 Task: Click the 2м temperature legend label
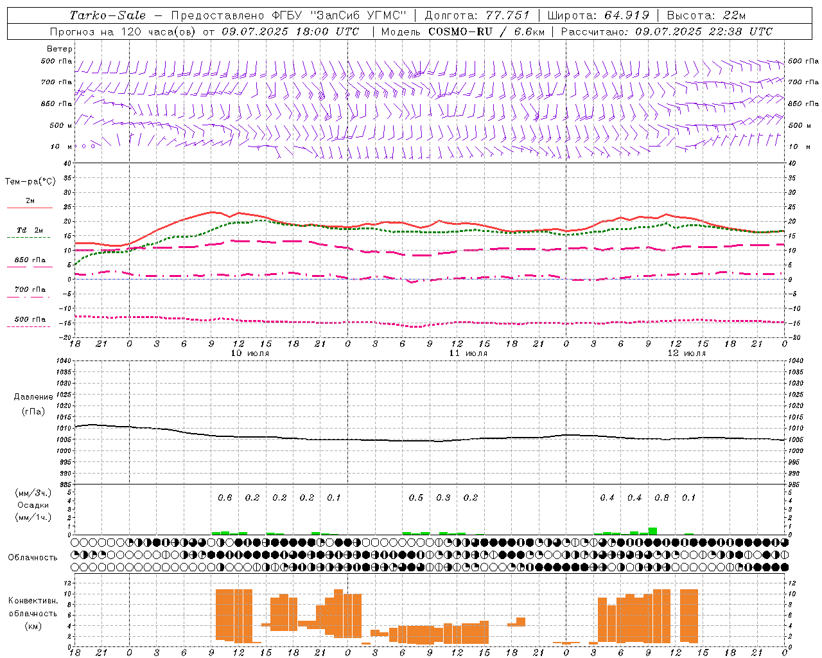point(30,200)
